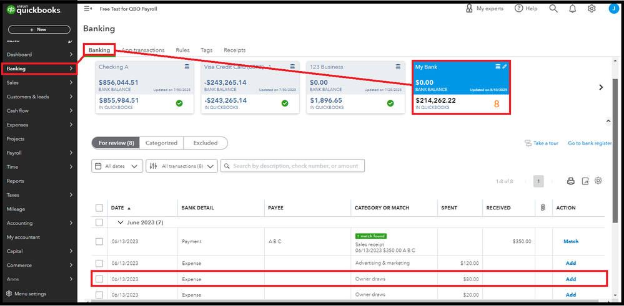
Task: Switch to the Rules tab
Action: (x=182, y=50)
